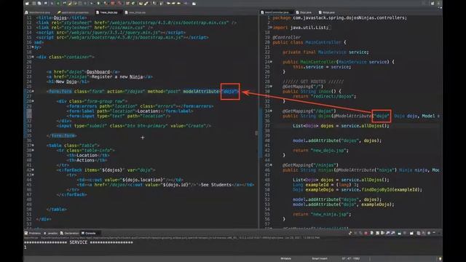Collapse the table block at line 37
466x262 pixels.
pyautogui.click(x=33, y=146)
